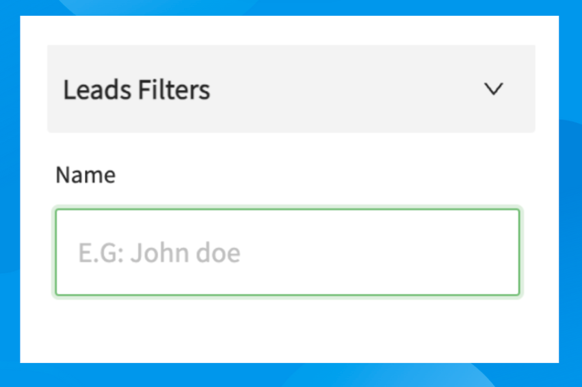This screenshot has width=582, height=387.
Task: Click inside the lead name search field
Action: [x=287, y=253]
